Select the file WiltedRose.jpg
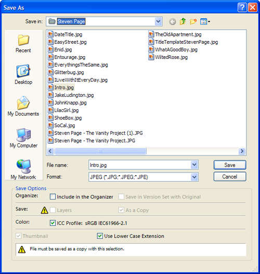 coord(168,57)
